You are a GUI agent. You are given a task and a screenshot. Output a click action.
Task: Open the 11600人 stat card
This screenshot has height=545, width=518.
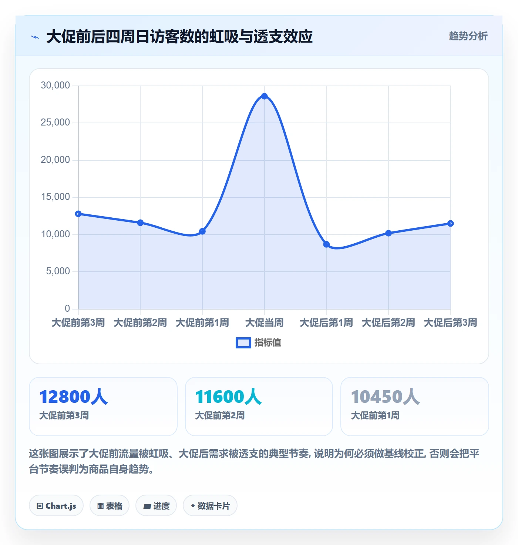tap(259, 407)
